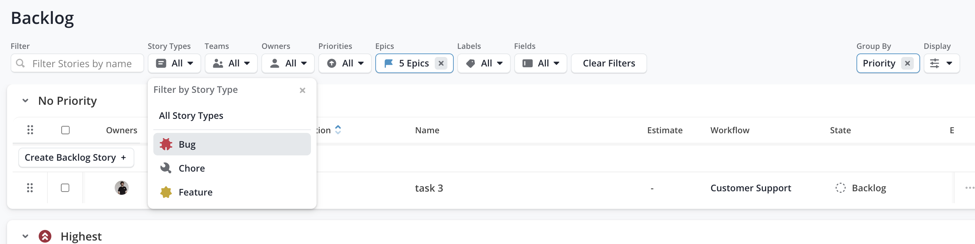Click the yellow Feature badge icon
The height and width of the screenshot is (244, 975).
point(166,192)
